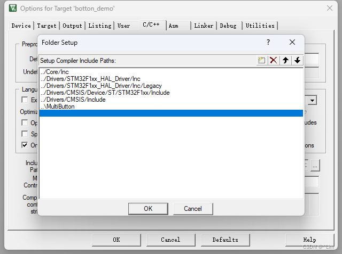This screenshot has height=254, width=342.
Task: Close the Folder Setup dialog
Action: pyautogui.click(x=292, y=42)
